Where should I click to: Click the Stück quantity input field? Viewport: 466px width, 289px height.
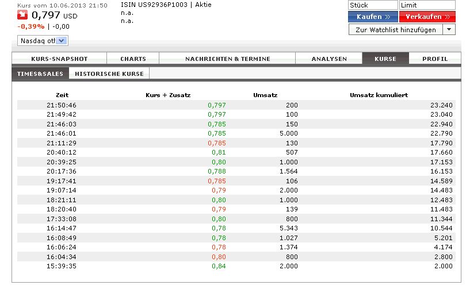[x=372, y=5]
